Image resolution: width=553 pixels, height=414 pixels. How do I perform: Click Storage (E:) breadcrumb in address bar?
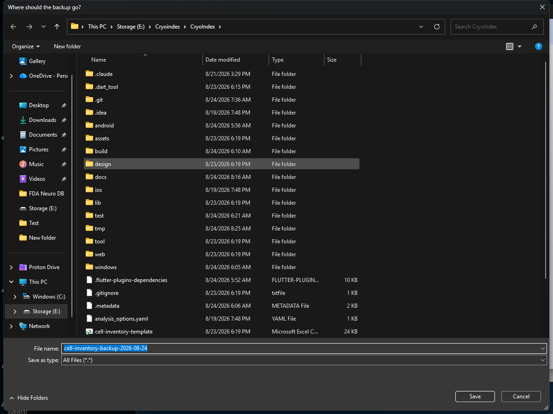click(x=130, y=27)
